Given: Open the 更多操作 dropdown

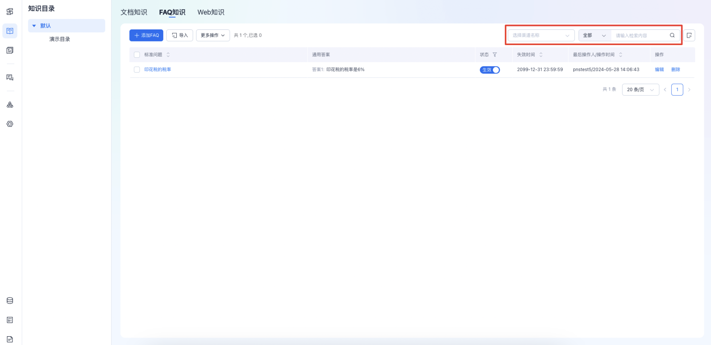Looking at the screenshot, I should click(x=213, y=35).
